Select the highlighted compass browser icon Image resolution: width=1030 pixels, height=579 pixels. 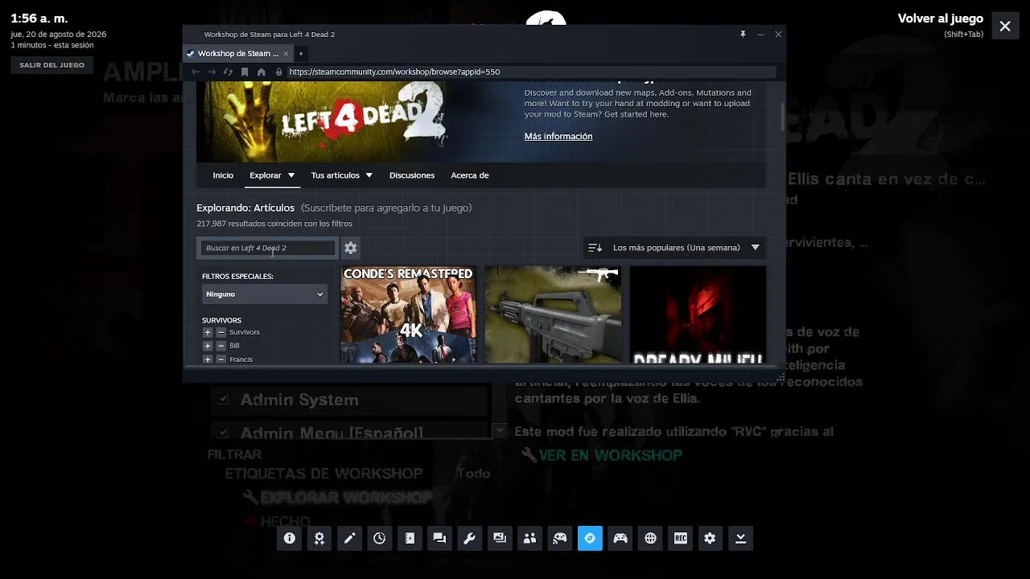pyautogui.click(x=590, y=539)
